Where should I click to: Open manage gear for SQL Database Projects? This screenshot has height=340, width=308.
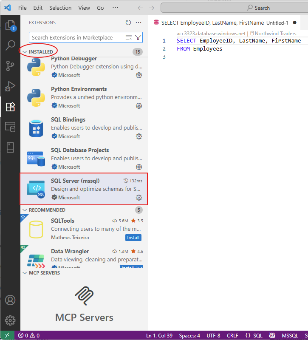[x=139, y=167]
